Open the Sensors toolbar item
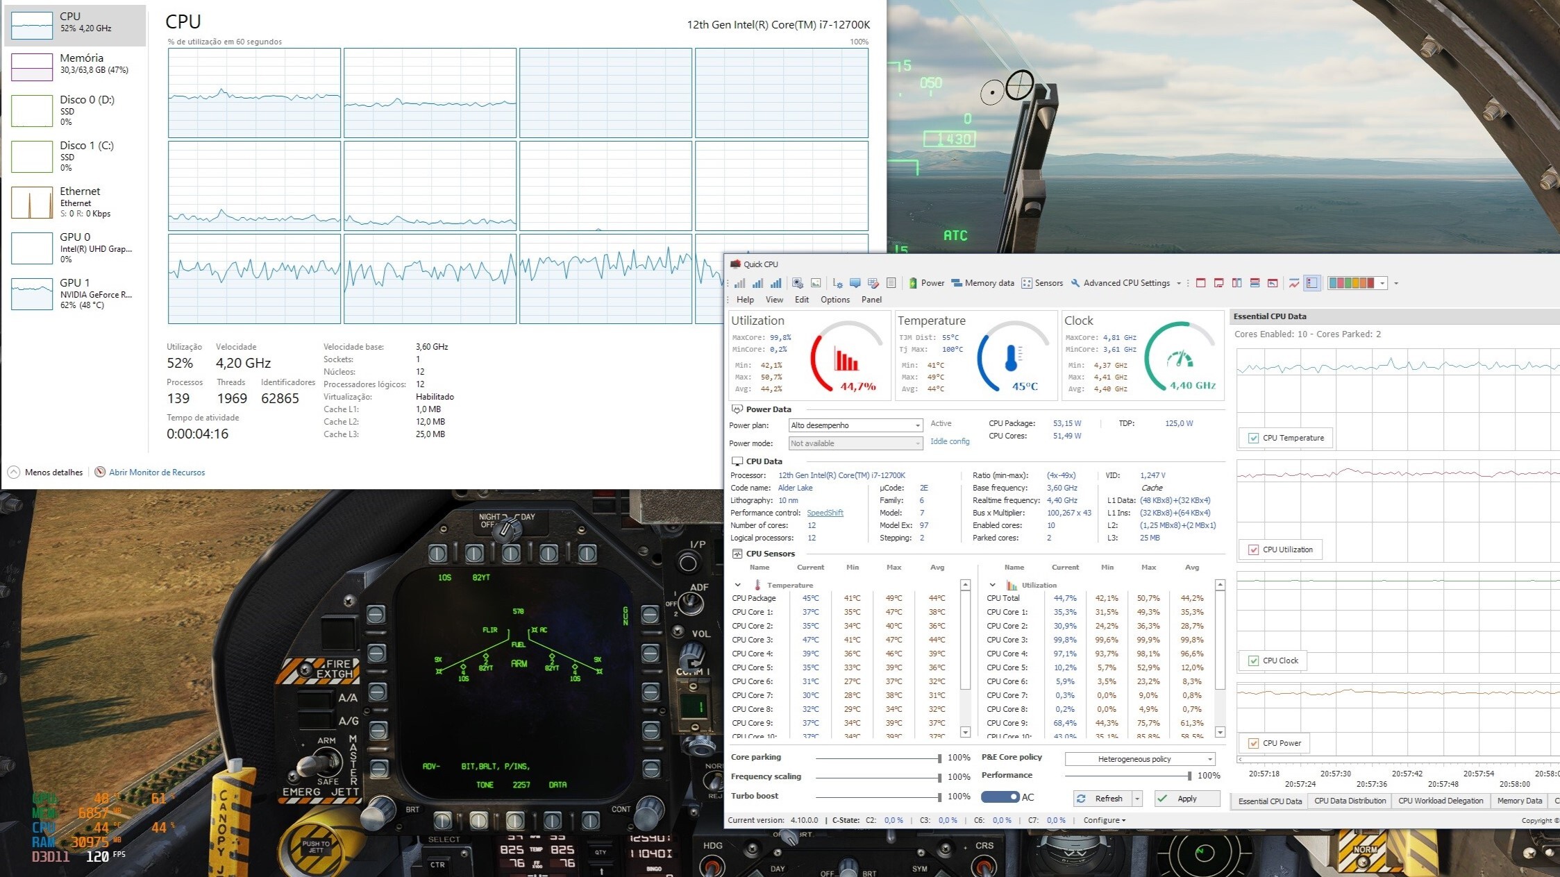Screen dimensions: 1560x877 click(x=1042, y=283)
